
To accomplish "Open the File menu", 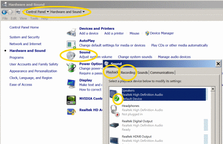I will [5, 19].
